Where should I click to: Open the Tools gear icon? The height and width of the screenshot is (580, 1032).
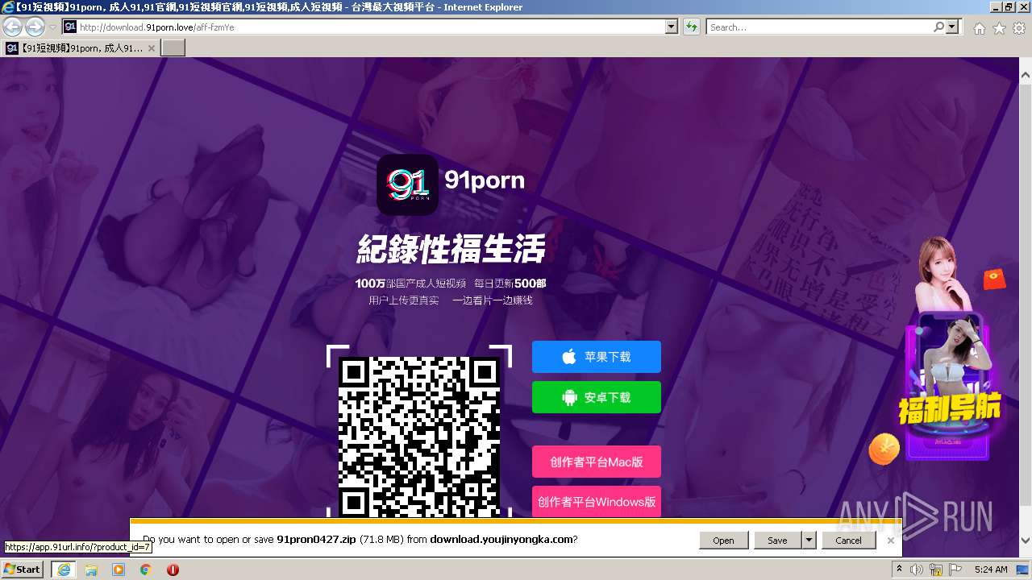coord(1019,27)
